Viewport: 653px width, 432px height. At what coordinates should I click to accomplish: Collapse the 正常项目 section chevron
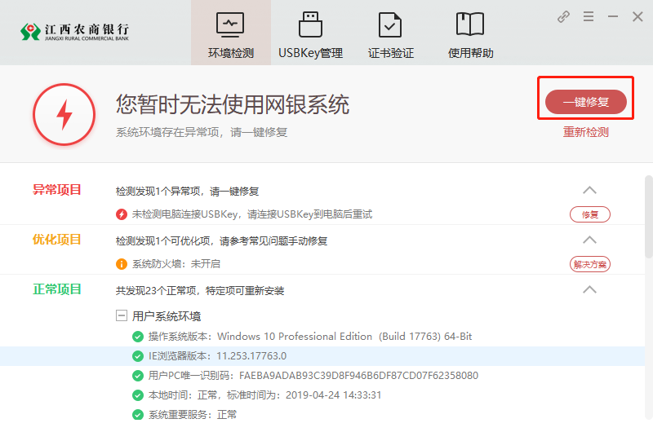tap(589, 289)
